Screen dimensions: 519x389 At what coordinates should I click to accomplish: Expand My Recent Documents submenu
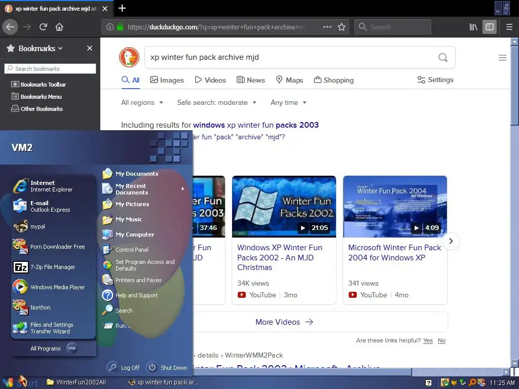[144, 189]
